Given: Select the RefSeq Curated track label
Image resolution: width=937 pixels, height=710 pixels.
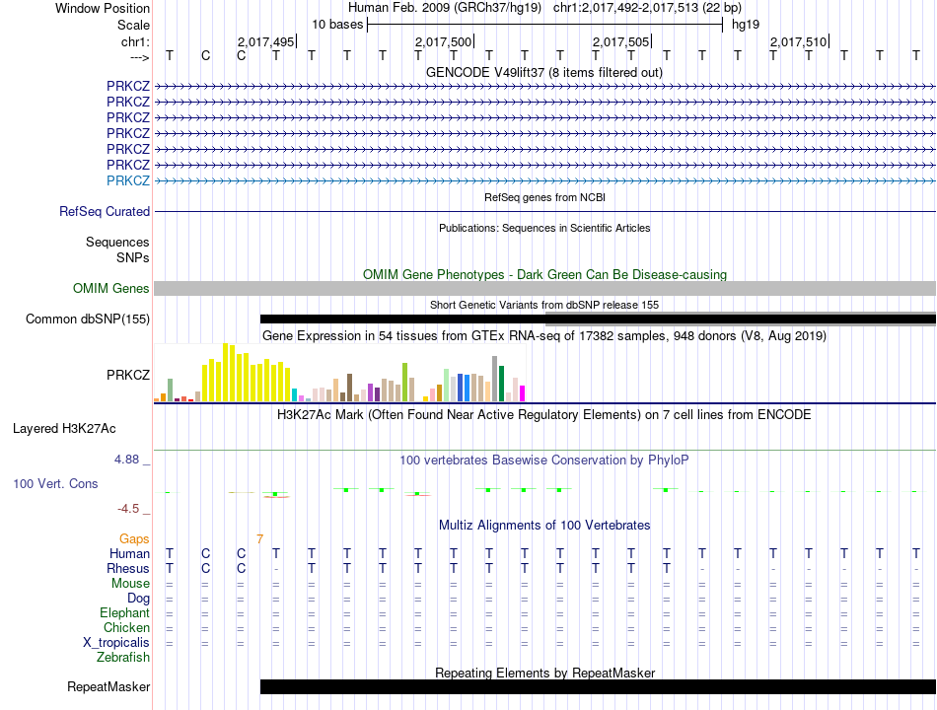Looking at the screenshot, I should click(105, 212).
